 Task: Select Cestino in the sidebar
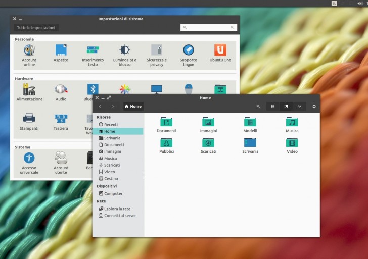(111, 179)
